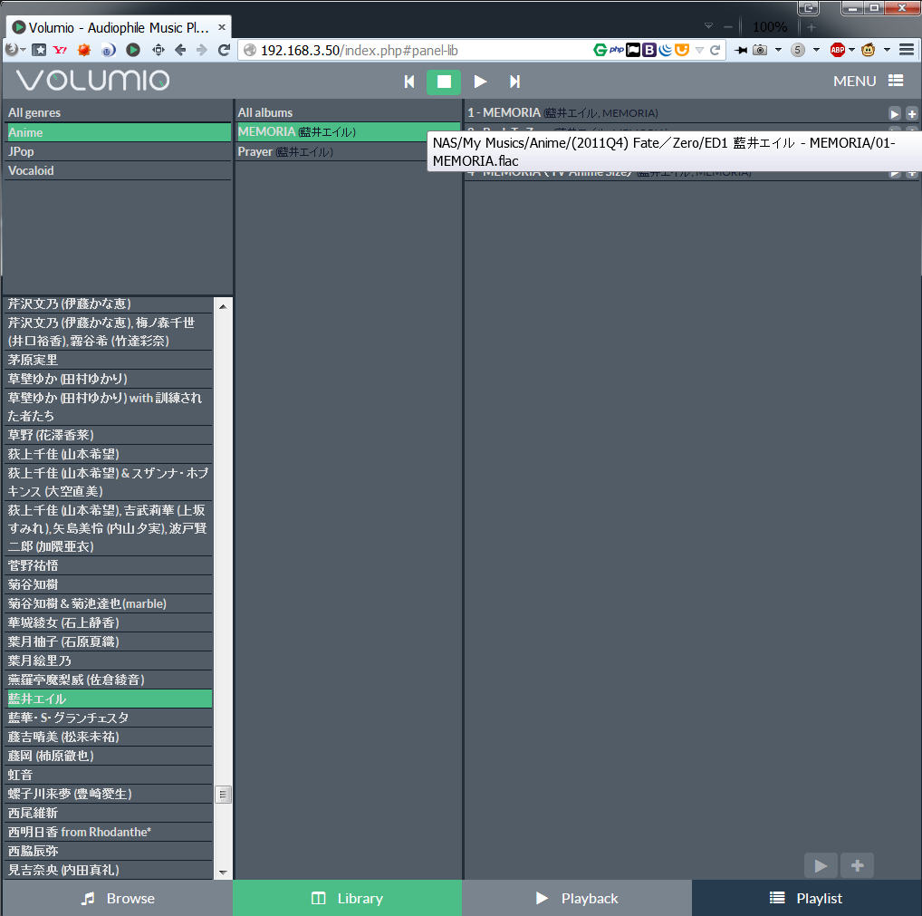Select artist 草壁ゆか (田村ゆかり)
Viewport: 922px width, 916px height.
tap(109, 379)
